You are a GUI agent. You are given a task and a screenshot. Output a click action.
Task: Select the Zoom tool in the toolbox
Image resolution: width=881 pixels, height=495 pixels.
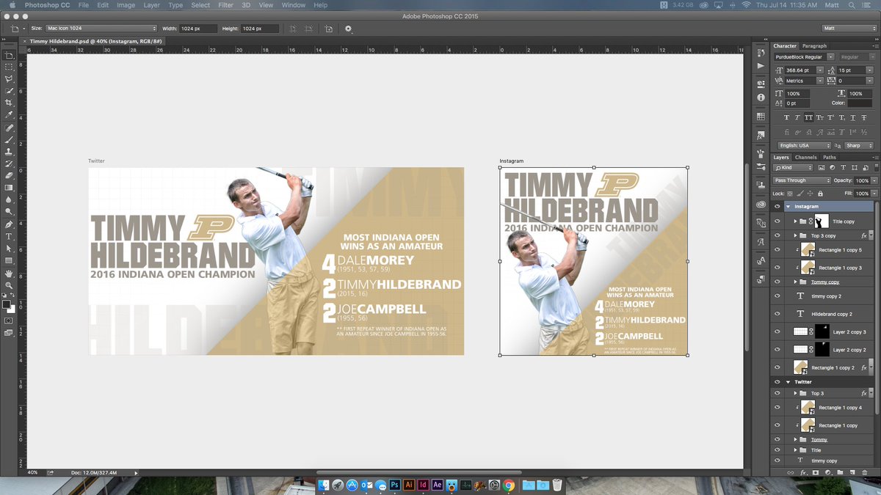pos(10,285)
